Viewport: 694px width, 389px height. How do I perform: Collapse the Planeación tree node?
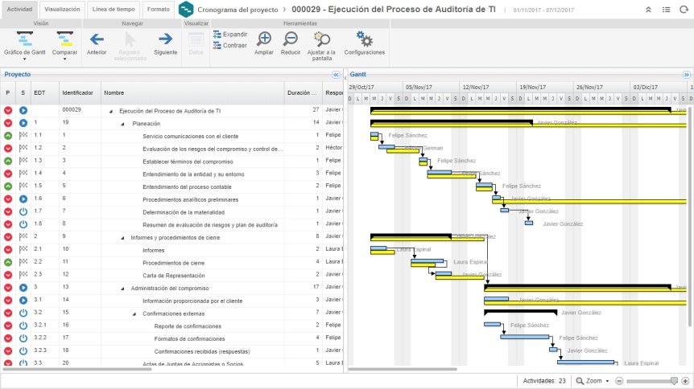[x=122, y=124]
